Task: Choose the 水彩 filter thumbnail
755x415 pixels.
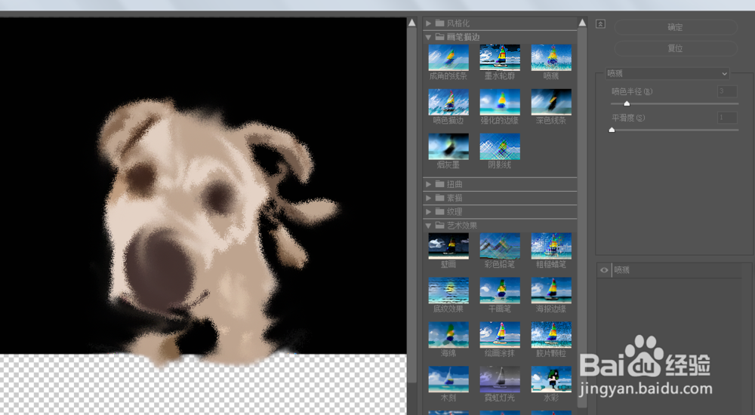Action: 551,380
